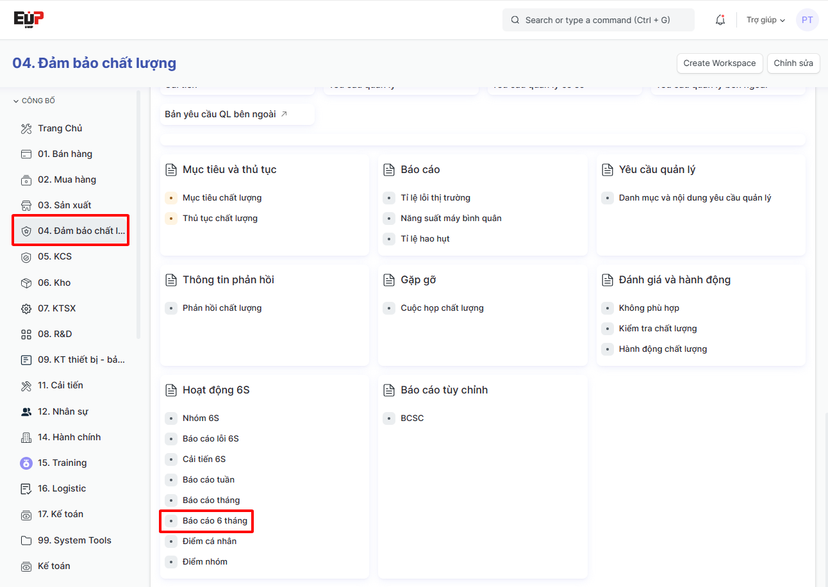This screenshot has height=587, width=828.
Task: Click the 15. Training purple icon
Action: (x=26, y=463)
